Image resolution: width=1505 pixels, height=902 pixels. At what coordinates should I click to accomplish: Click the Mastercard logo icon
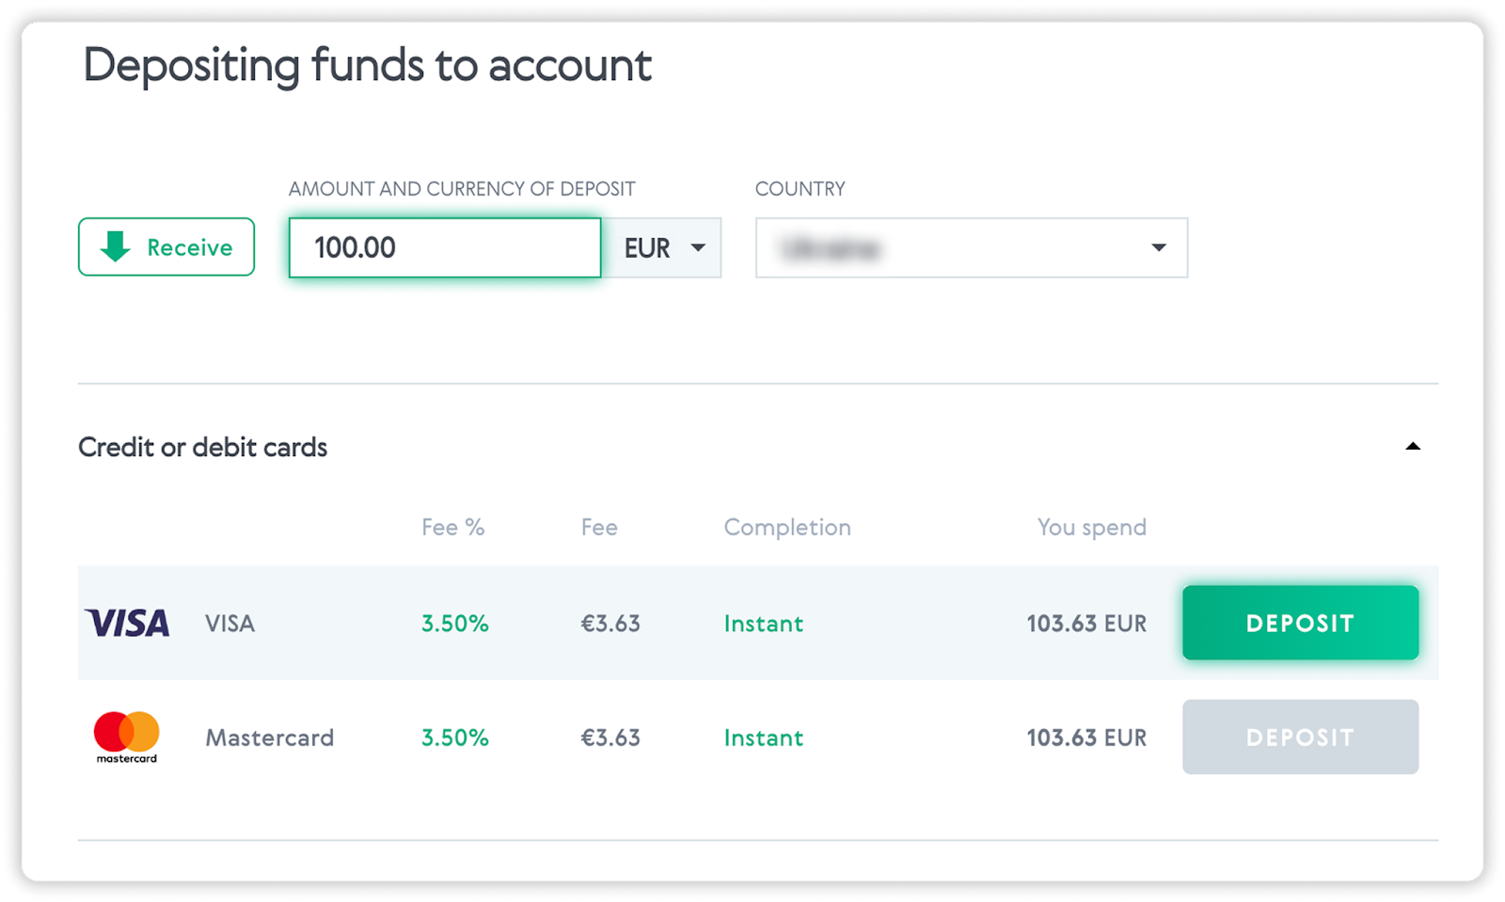click(126, 736)
